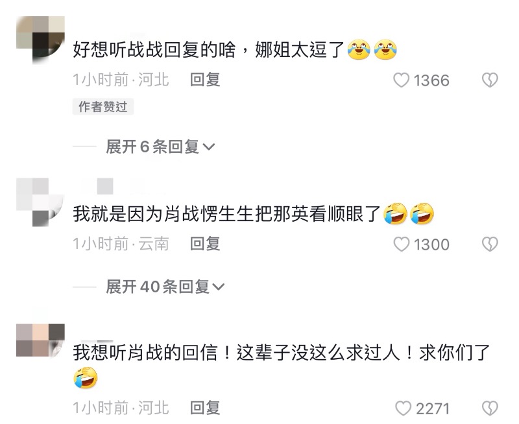Dislike the Hebei comment about 娜姐
The image size is (519, 424).
pyautogui.click(x=490, y=80)
